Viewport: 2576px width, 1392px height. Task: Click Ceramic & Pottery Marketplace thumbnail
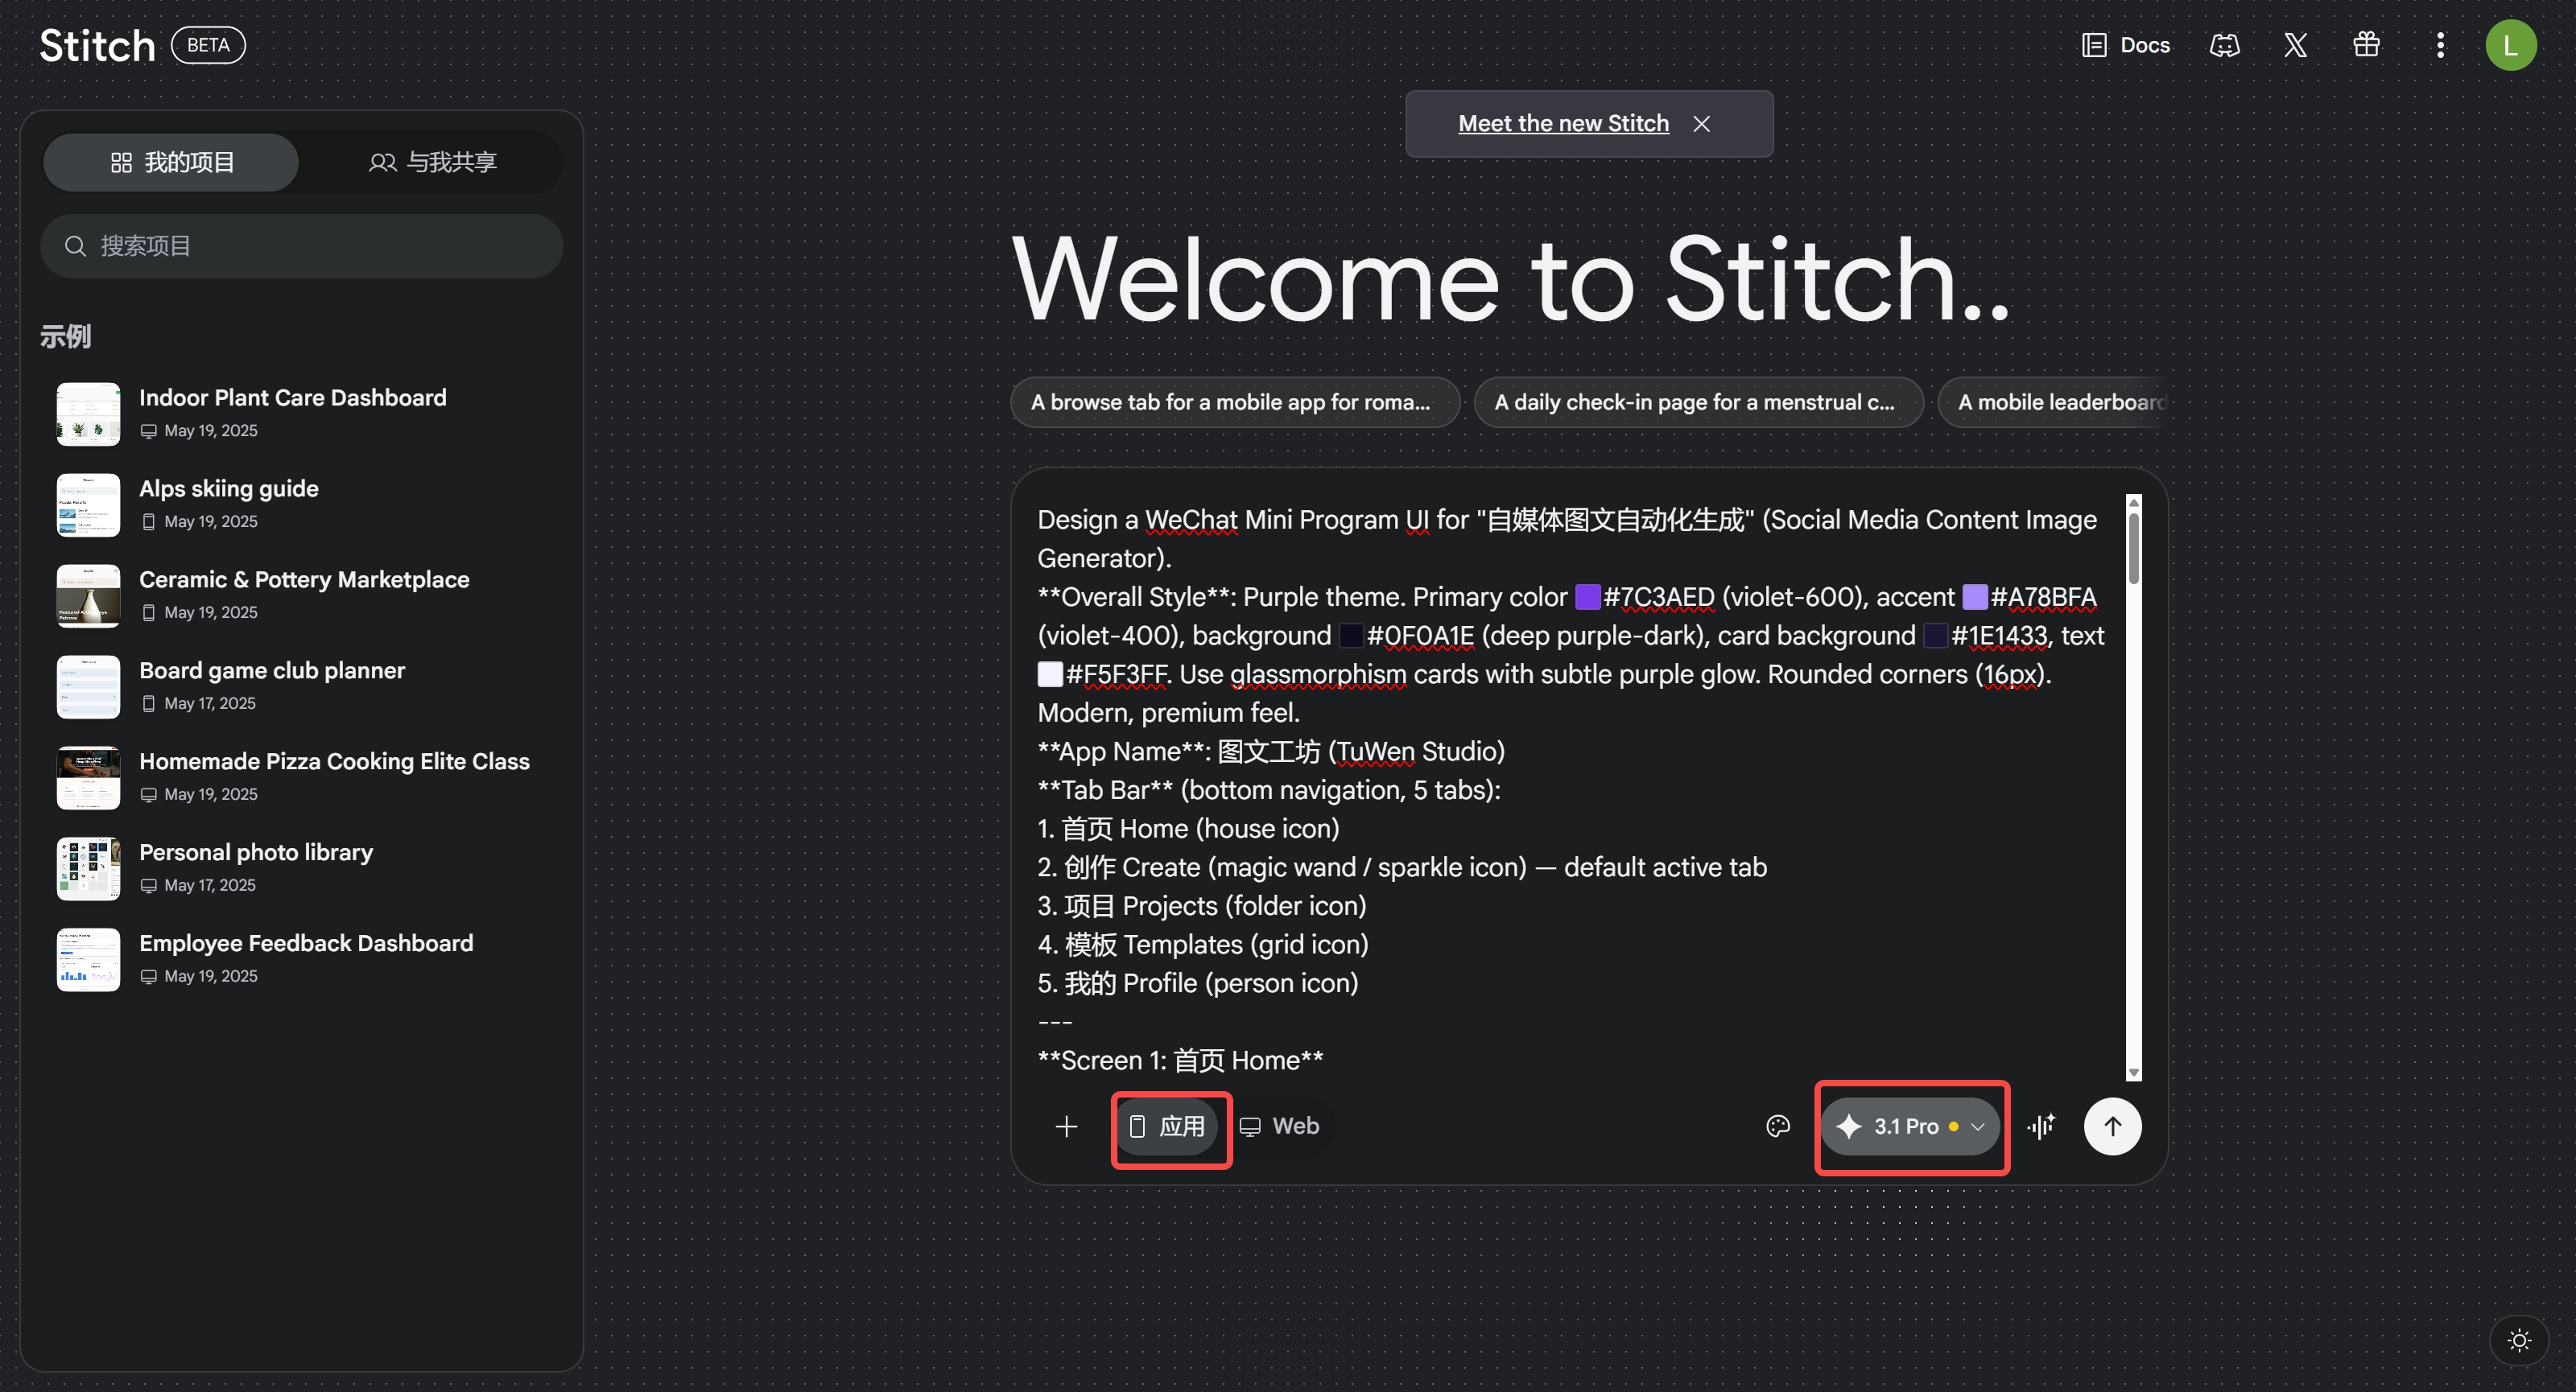[88, 595]
